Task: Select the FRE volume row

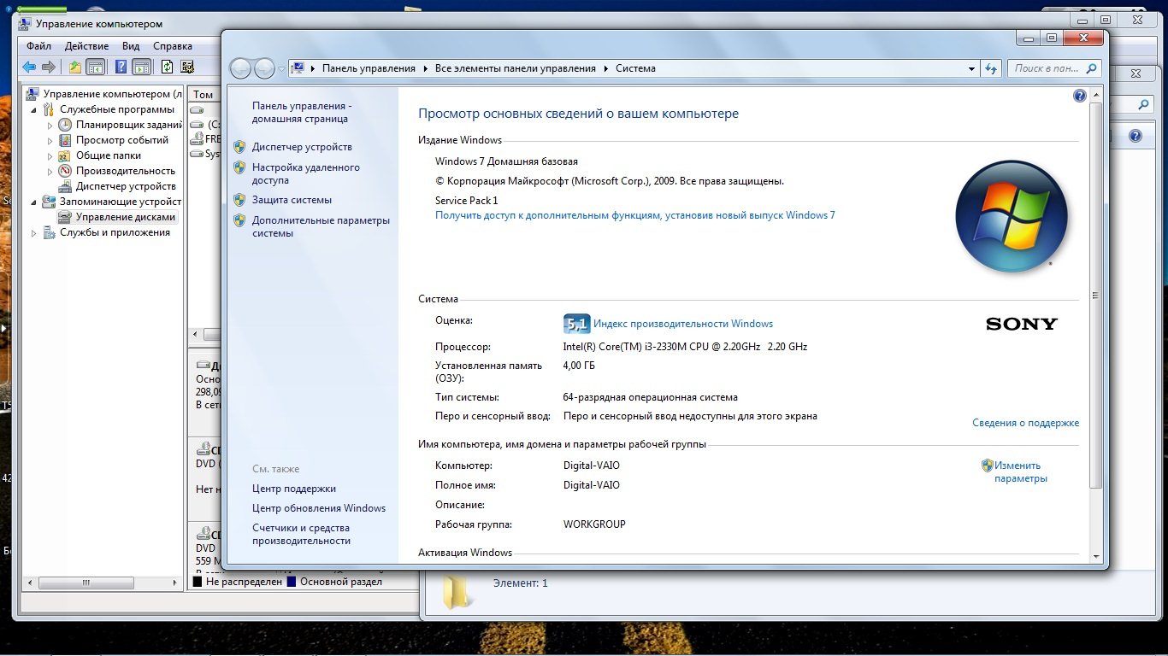Action: click(x=204, y=139)
